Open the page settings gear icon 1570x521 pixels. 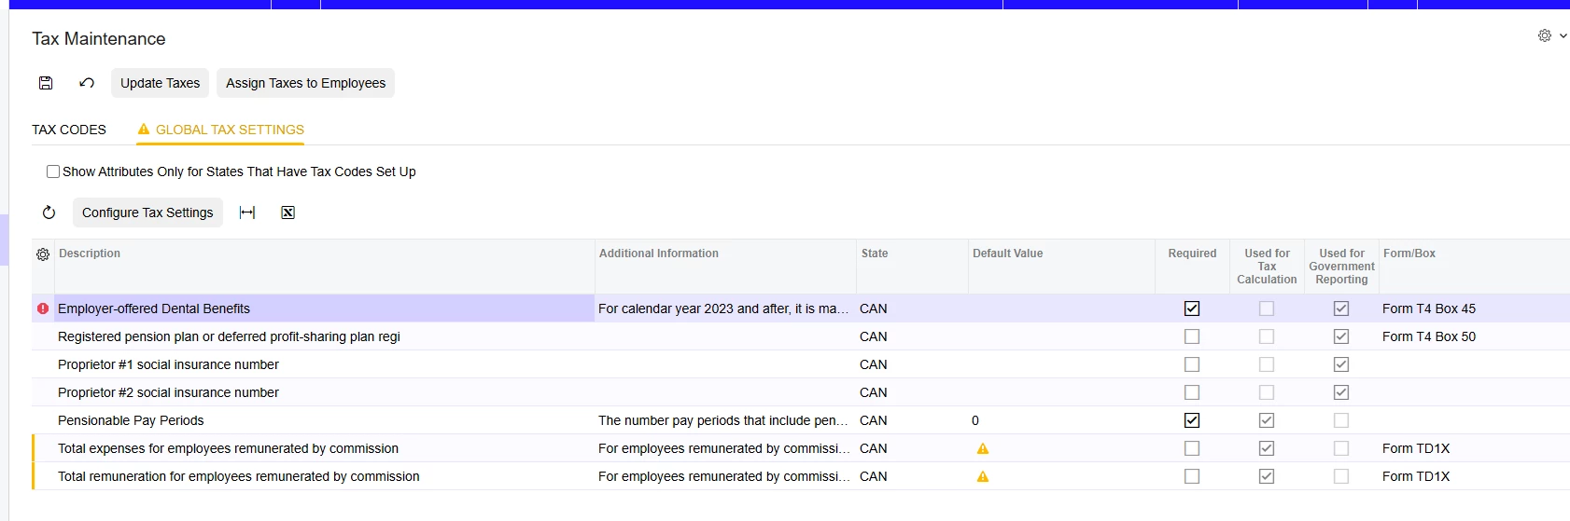point(1545,35)
